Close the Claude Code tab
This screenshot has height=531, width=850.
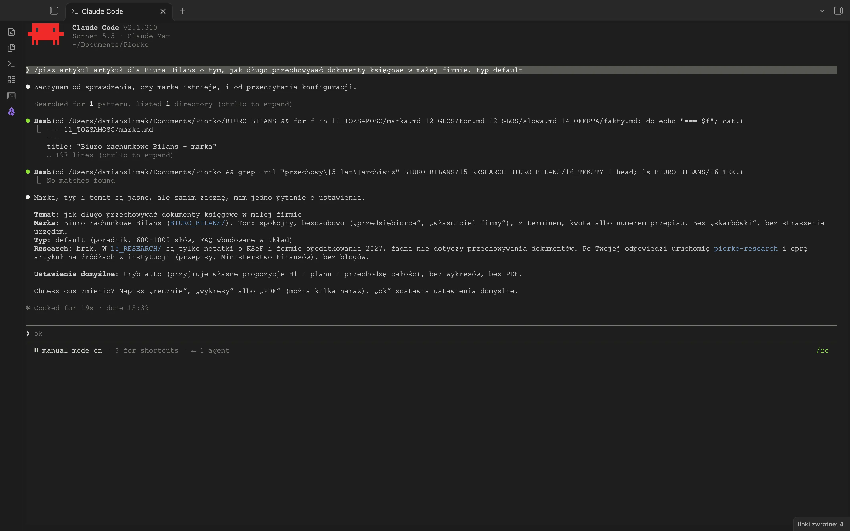point(163,12)
